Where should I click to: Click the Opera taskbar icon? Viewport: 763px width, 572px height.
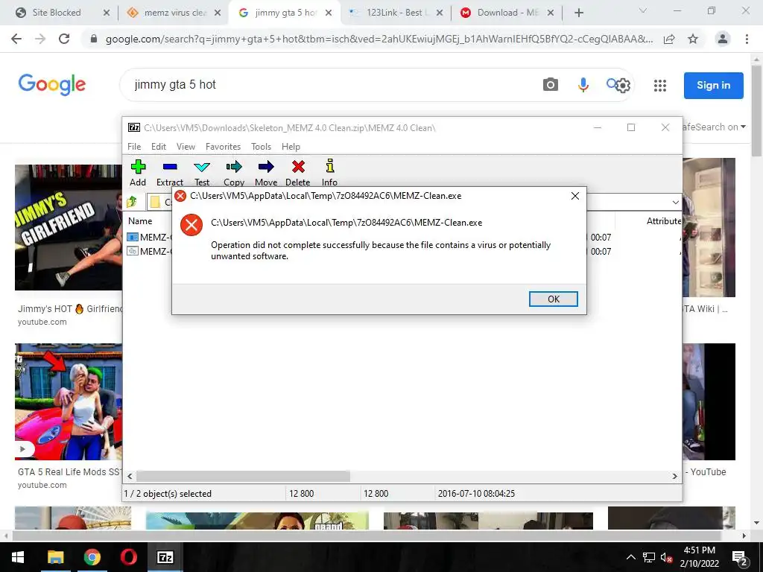click(128, 557)
